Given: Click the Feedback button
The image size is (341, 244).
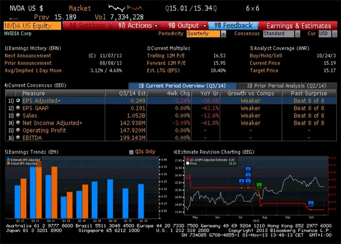Looking at the screenshot, I should [233, 25].
